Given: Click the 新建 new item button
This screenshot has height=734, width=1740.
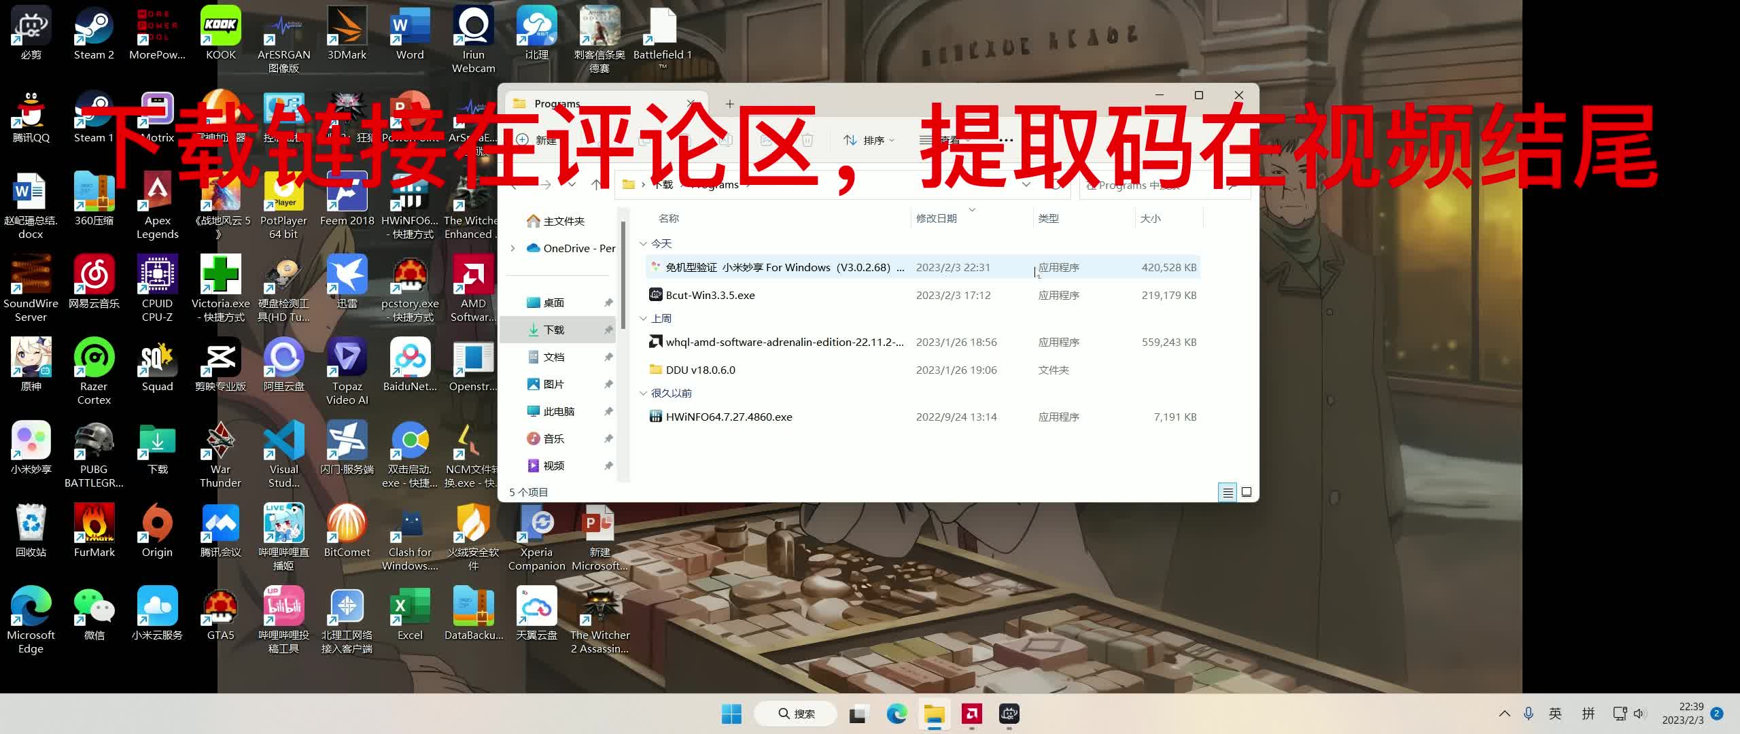Looking at the screenshot, I should 537,140.
